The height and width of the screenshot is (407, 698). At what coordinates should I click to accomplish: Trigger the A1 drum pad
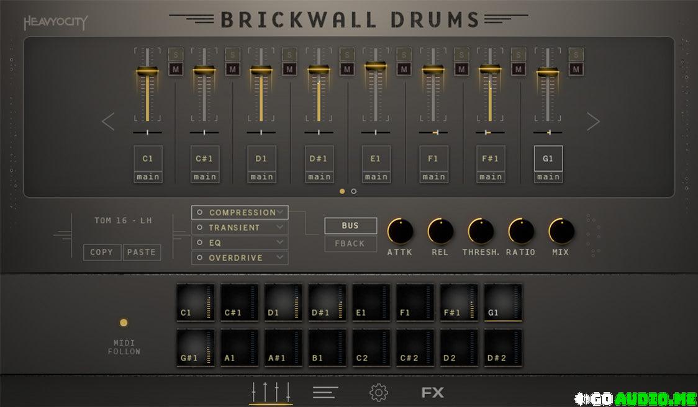point(240,348)
